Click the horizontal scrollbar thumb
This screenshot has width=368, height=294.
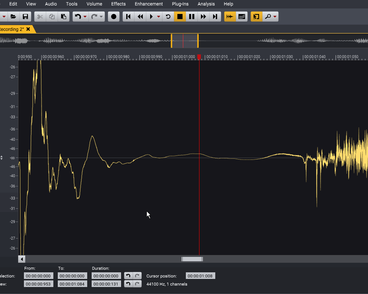(192, 259)
